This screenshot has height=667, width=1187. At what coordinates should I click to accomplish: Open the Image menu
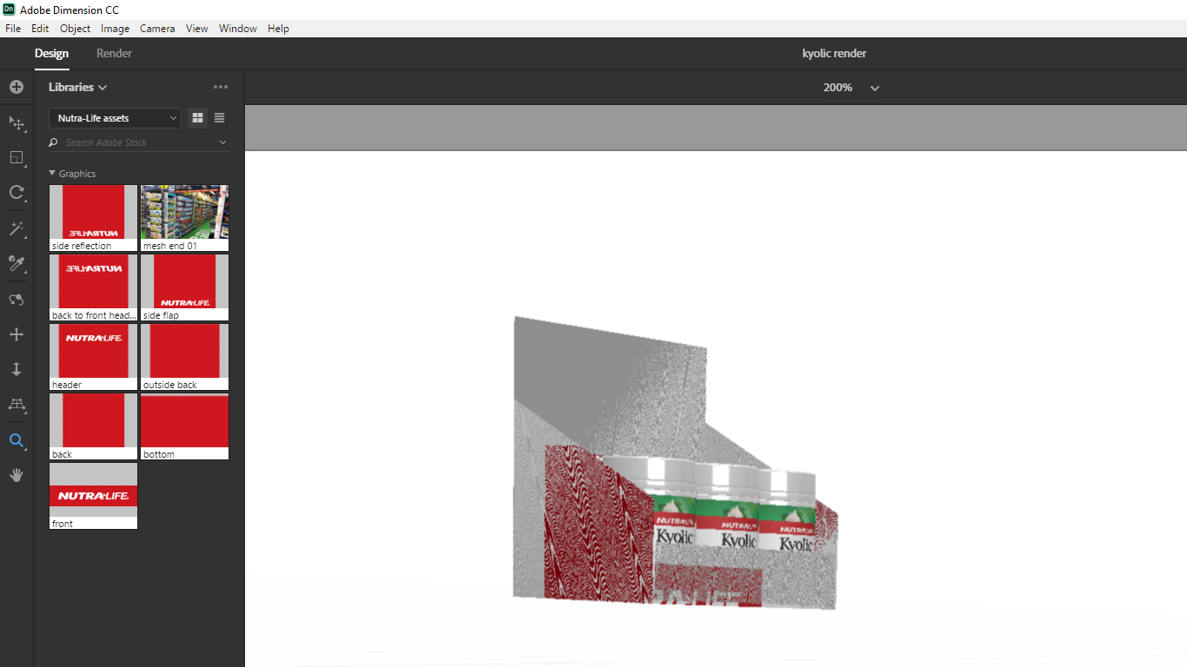click(115, 29)
